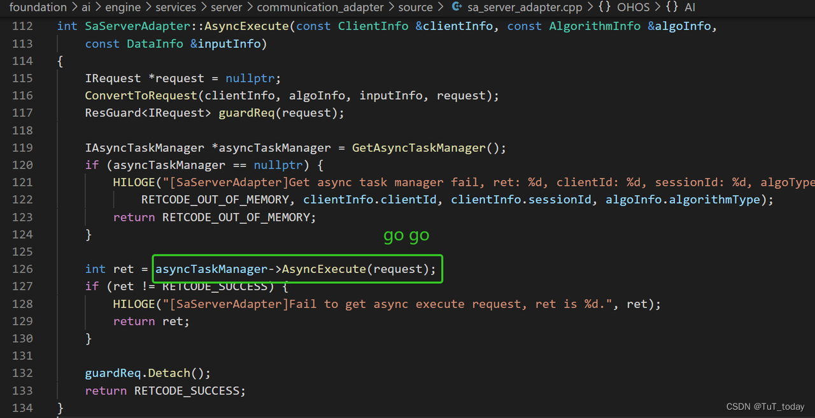The image size is (815, 418).
Task: Click 'nullptr' in the if condition on line 120
Action: (278, 165)
